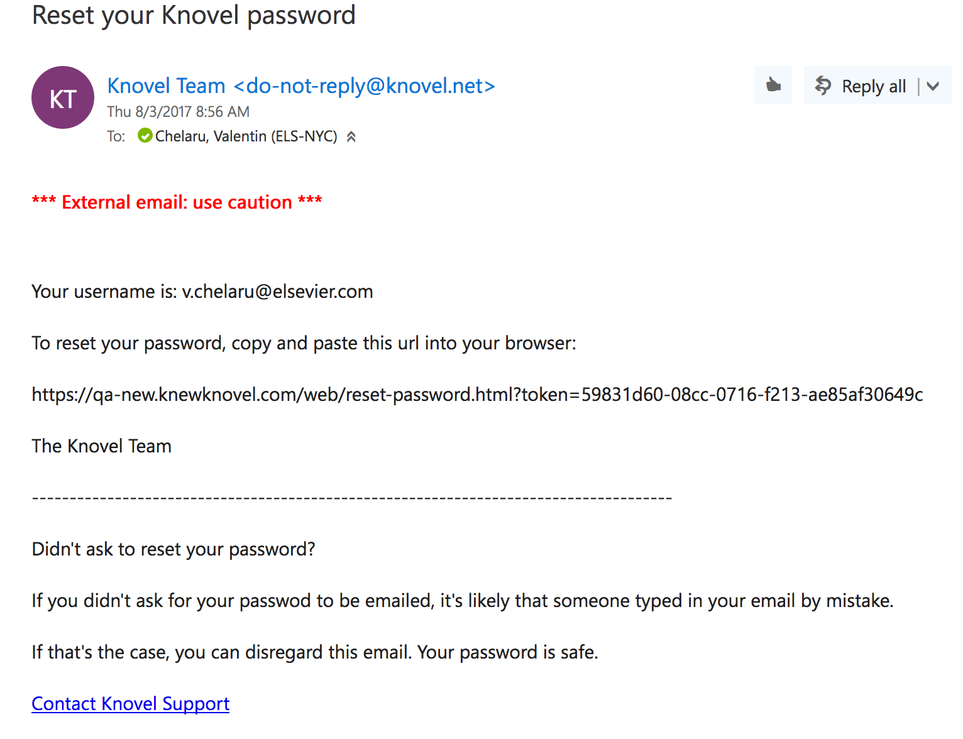Viewport: 963px width, 739px height.
Task: Click green presence checkmark beside Chelaru
Action: tap(145, 136)
